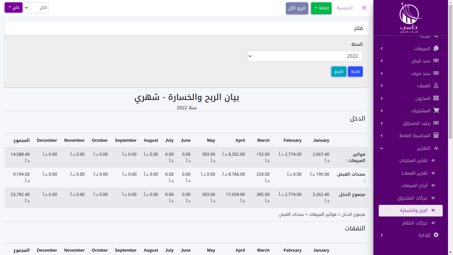Open the علي user account dropdown
453x255 pixels.
(x=14, y=7)
